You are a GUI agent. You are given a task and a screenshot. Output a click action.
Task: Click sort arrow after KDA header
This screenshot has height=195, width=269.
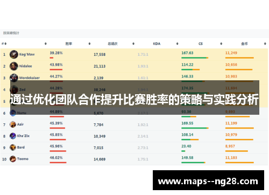pos(177,44)
